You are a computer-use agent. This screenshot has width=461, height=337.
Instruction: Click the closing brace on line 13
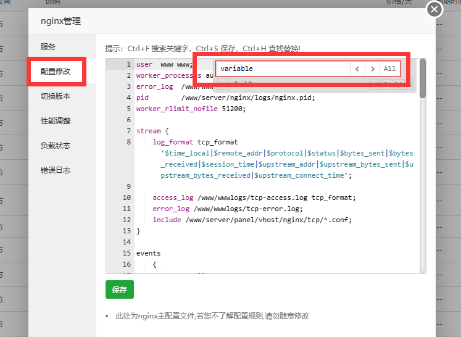point(138,231)
